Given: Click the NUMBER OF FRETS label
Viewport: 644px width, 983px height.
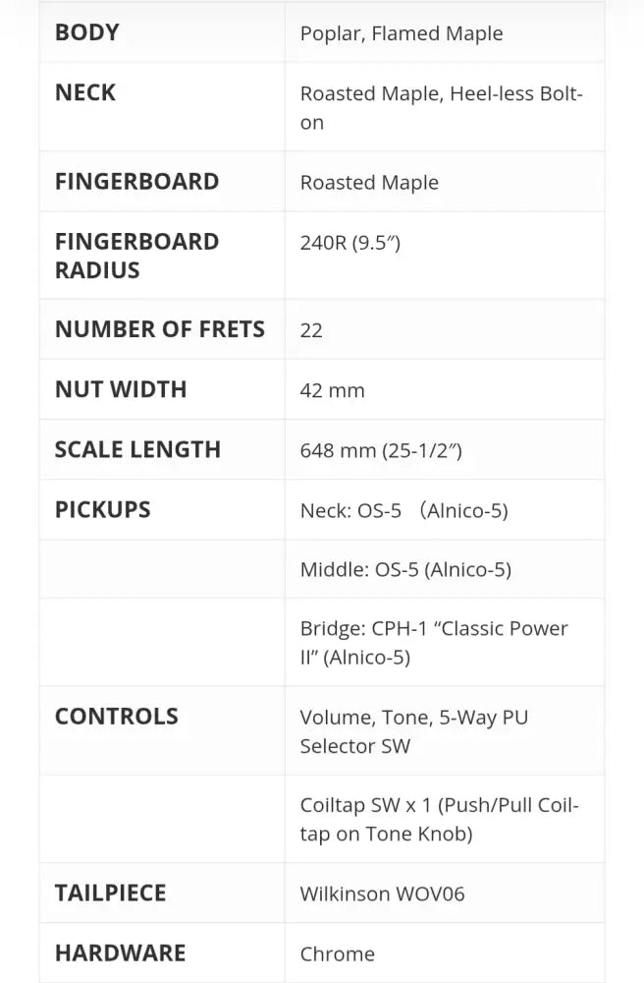Looking at the screenshot, I should coord(160,329).
